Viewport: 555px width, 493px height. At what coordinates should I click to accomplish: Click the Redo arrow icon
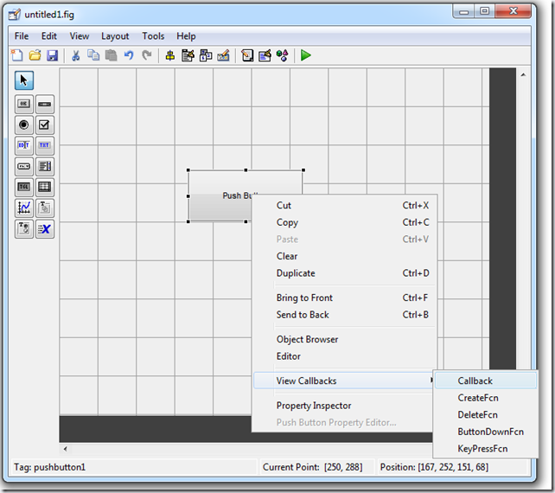coord(147,55)
